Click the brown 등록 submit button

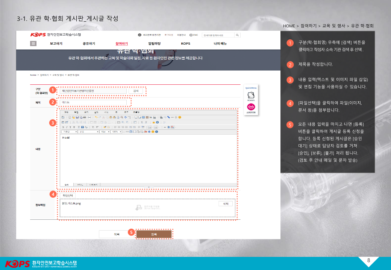(x=154, y=234)
